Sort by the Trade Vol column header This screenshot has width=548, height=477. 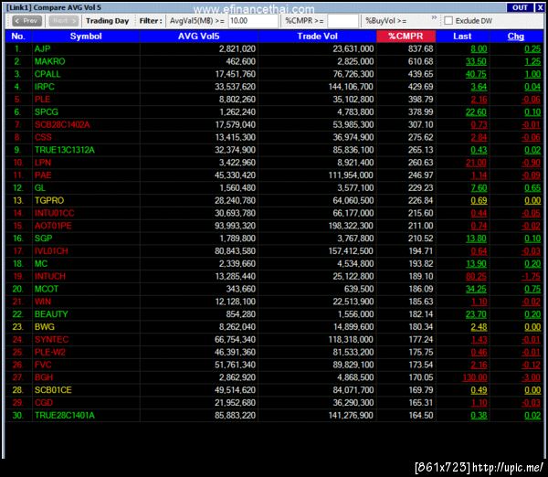pyautogui.click(x=317, y=37)
